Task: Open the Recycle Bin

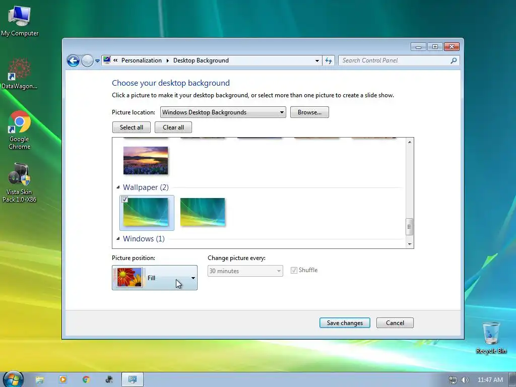Action: [x=491, y=338]
